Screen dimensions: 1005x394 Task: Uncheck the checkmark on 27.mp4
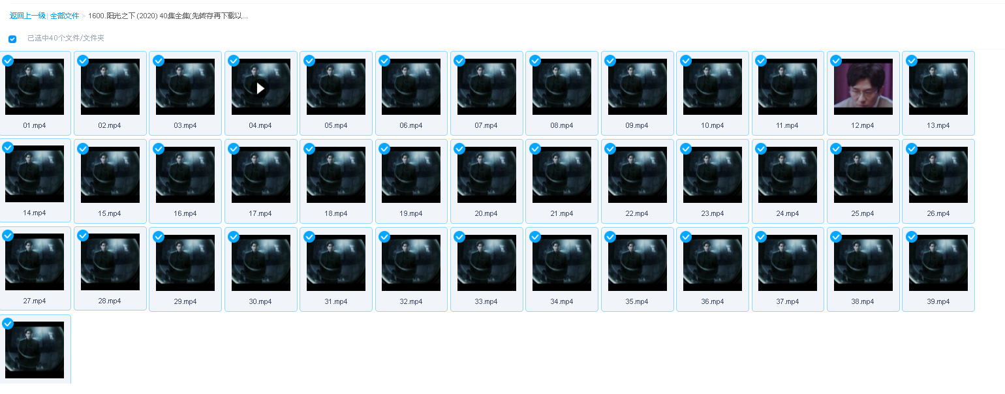point(8,236)
